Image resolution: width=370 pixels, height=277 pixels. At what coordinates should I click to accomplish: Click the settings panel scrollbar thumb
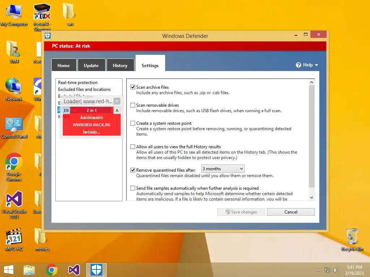(311, 137)
